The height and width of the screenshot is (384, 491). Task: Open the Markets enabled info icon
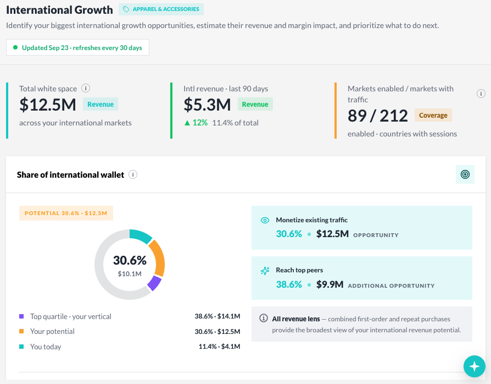pyautogui.click(x=481, y=94)
